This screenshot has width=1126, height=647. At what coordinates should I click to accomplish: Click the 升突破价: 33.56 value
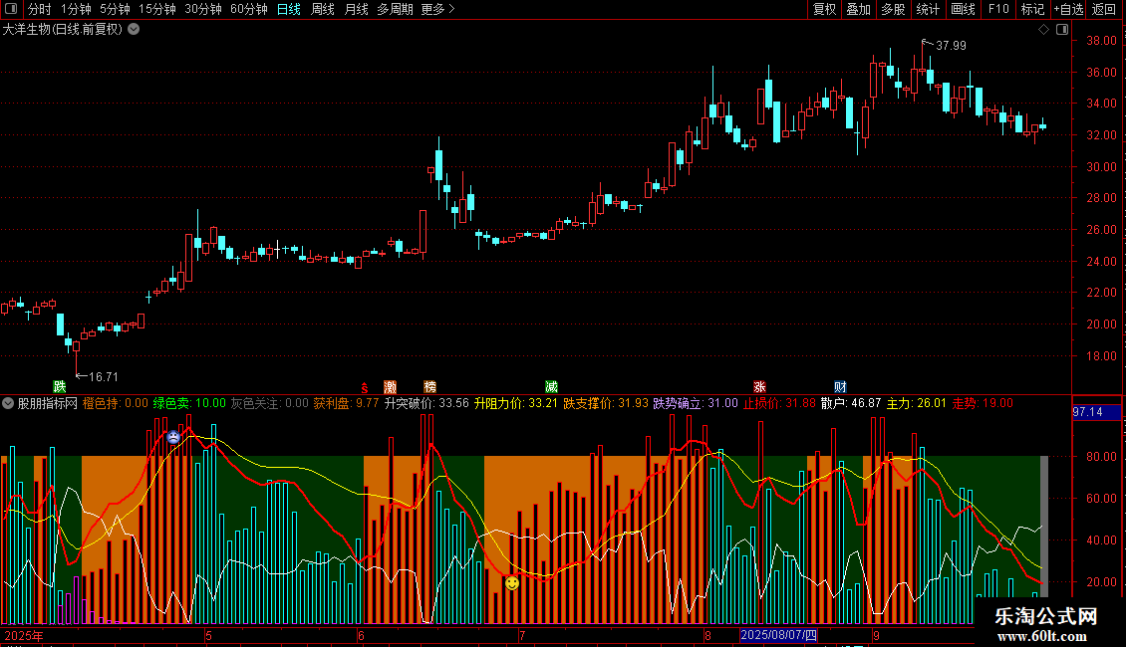[x=426, y=404]
